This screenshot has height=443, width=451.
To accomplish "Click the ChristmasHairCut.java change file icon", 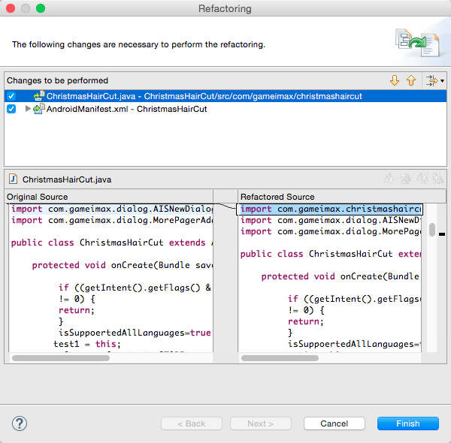I will point(39,95).
